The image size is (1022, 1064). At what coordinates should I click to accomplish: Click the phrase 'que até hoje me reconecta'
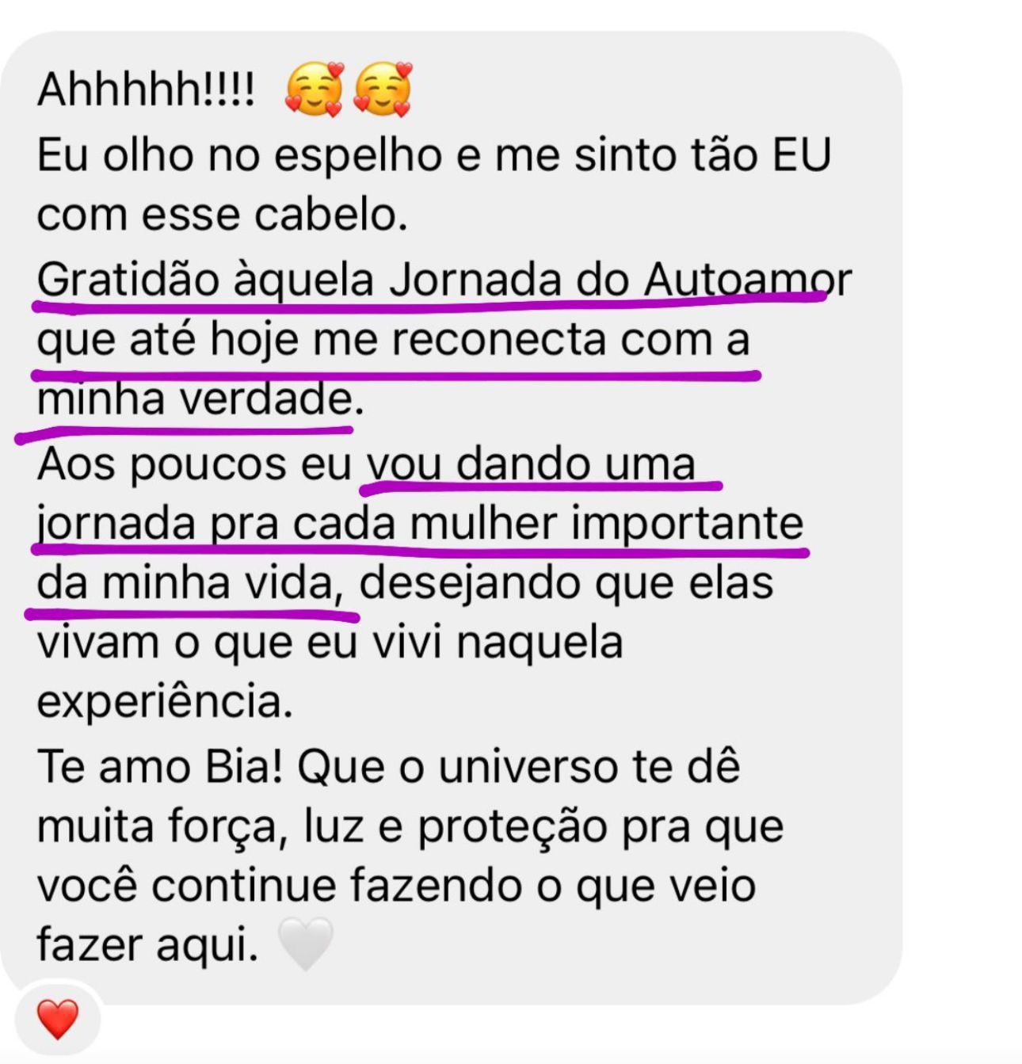point(322,341)
